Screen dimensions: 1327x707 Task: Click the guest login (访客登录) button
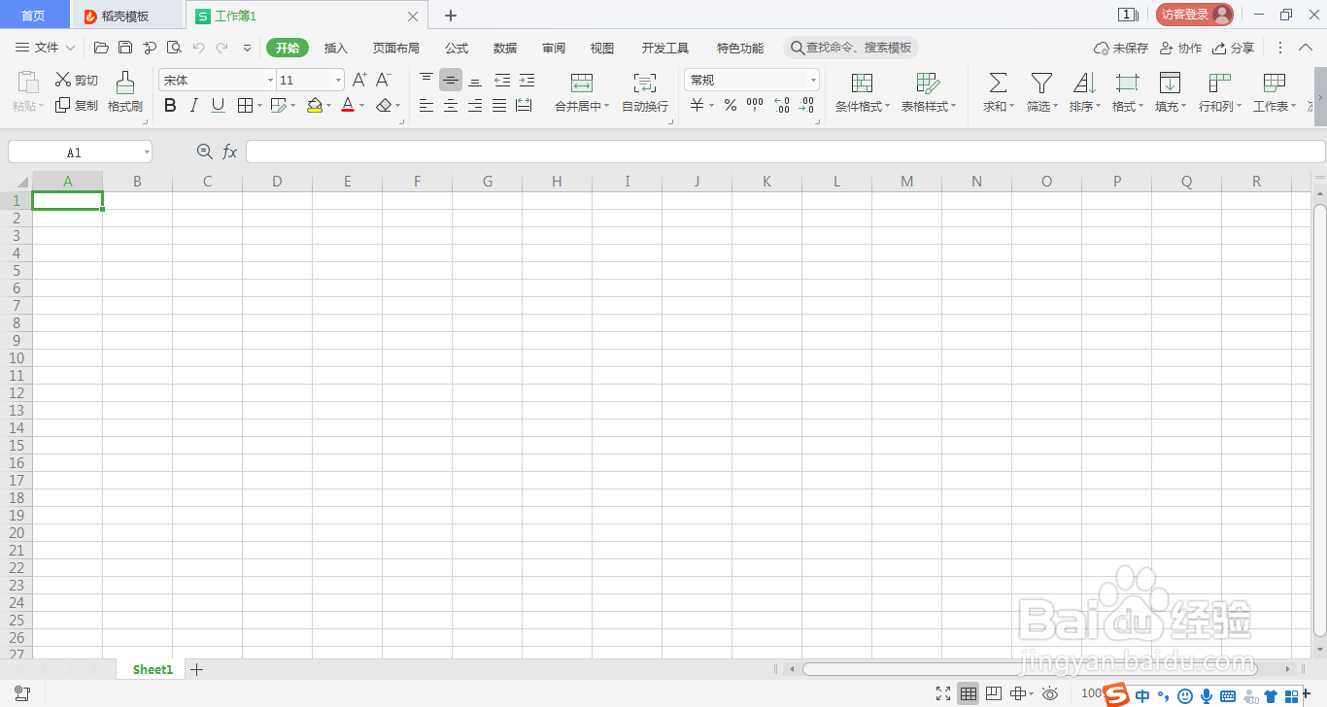click(1194, 15)
